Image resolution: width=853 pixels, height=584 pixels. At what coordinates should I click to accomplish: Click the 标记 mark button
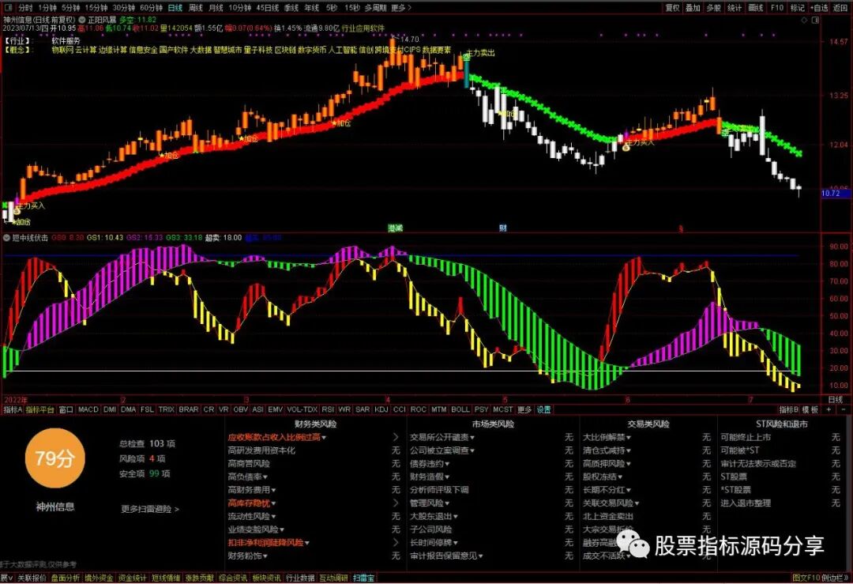[798, 8]
